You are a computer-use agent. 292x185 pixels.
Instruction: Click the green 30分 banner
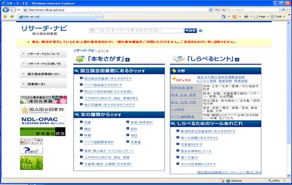click(x=32, y=163)
